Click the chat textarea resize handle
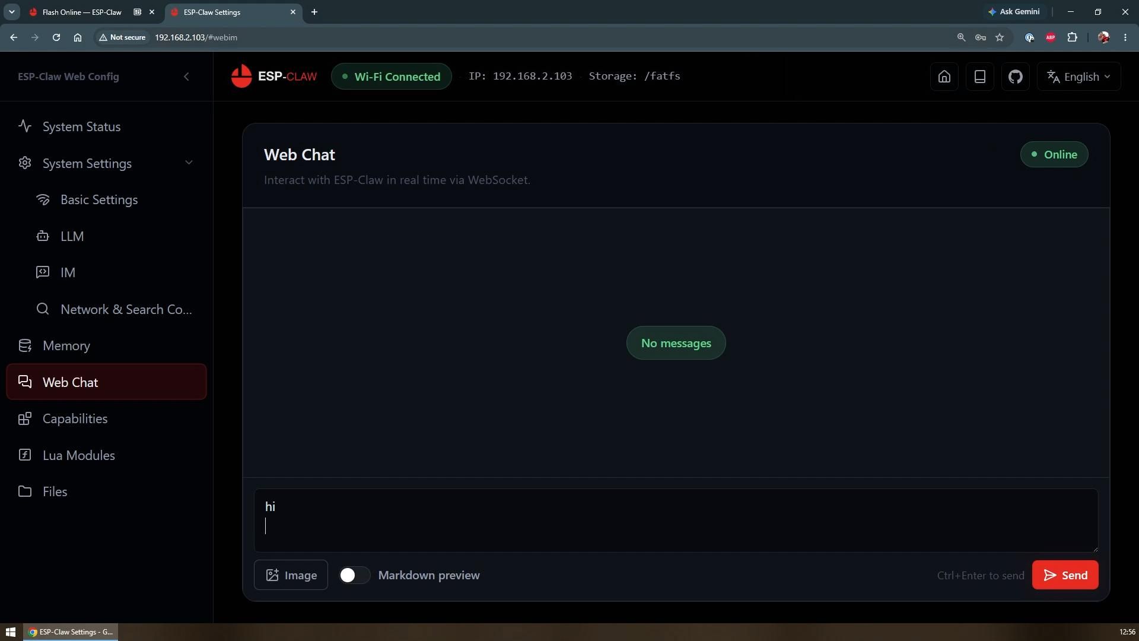Viewport: 1139px width, 641px height. coord(1095,548)
